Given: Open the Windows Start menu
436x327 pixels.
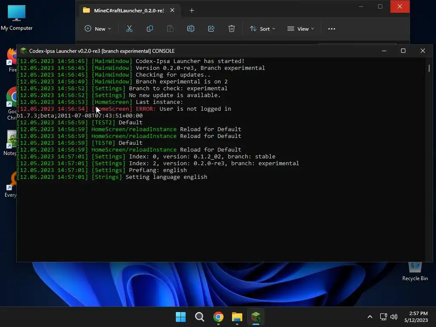Looking at the screenshot, I should pyautogui.click(x=181, y=317).
